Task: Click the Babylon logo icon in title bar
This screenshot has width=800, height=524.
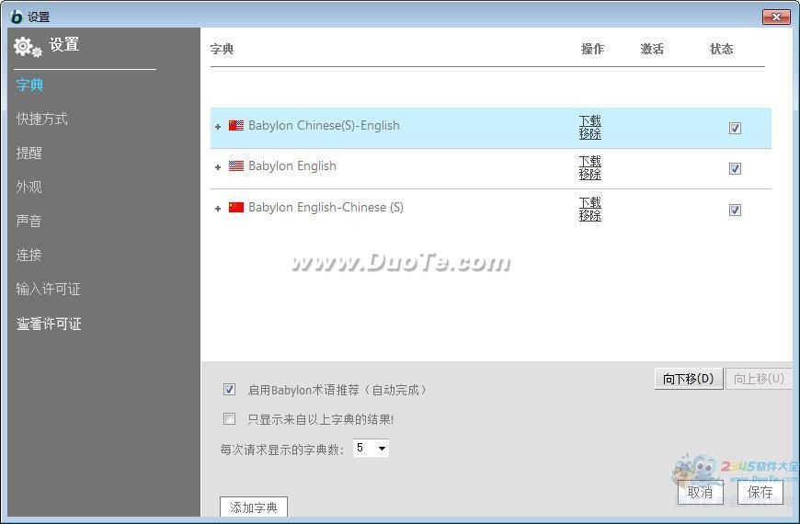Action: point(17,17)
